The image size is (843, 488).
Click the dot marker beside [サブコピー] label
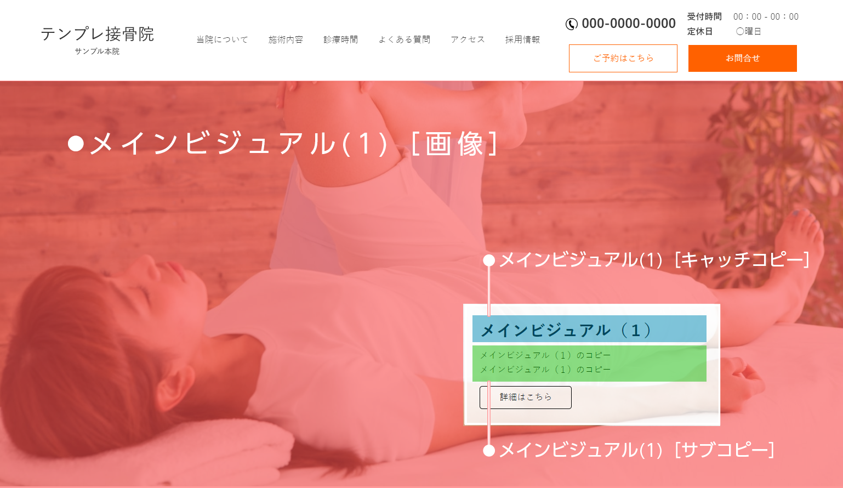(x=489, y=451)
